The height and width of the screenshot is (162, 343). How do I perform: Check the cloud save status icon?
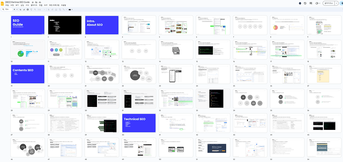(x=40, y=2)
